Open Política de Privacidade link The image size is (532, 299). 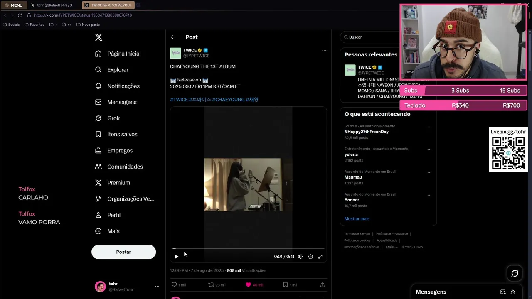point(392,234)
